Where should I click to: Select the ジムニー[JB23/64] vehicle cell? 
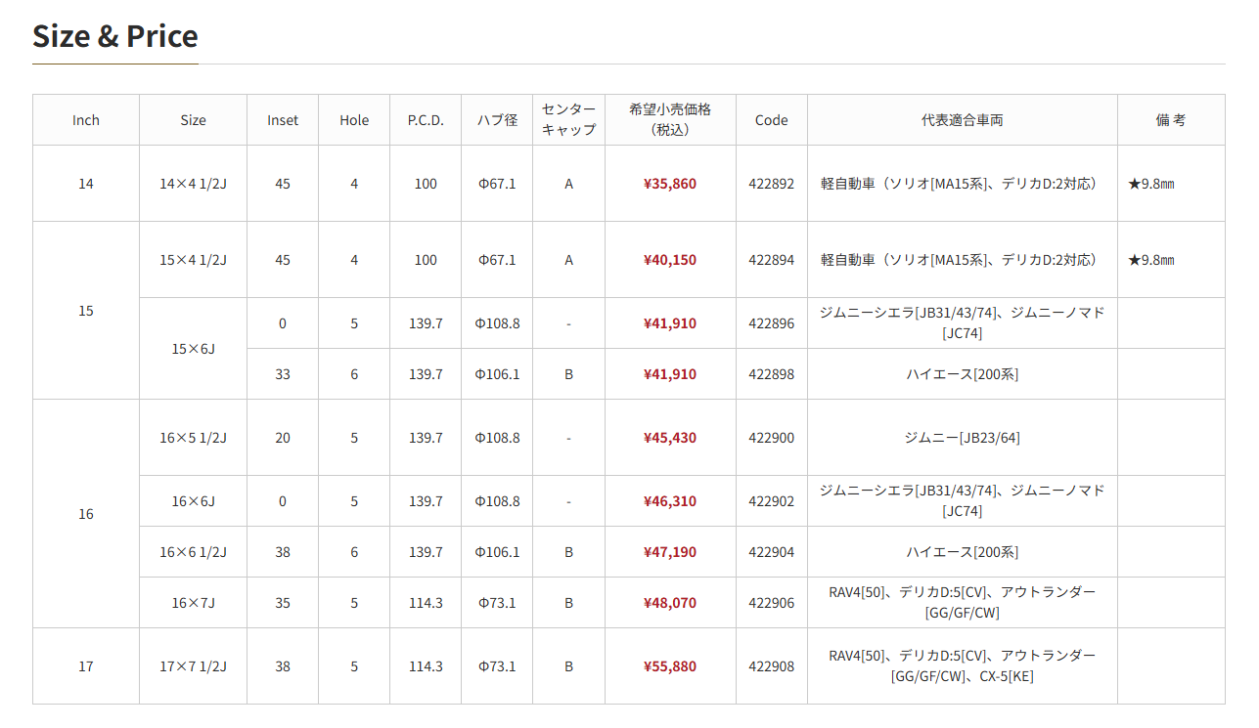click(x=963, y=438)
